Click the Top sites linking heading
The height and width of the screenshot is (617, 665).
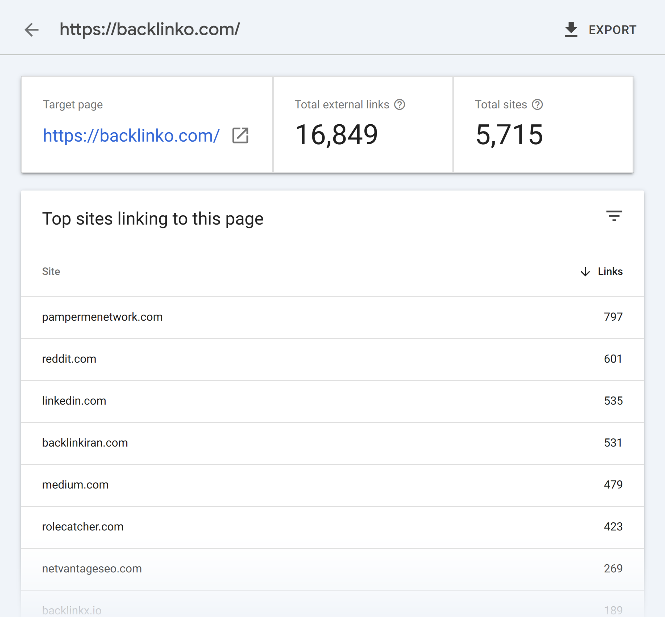[153, 219]
